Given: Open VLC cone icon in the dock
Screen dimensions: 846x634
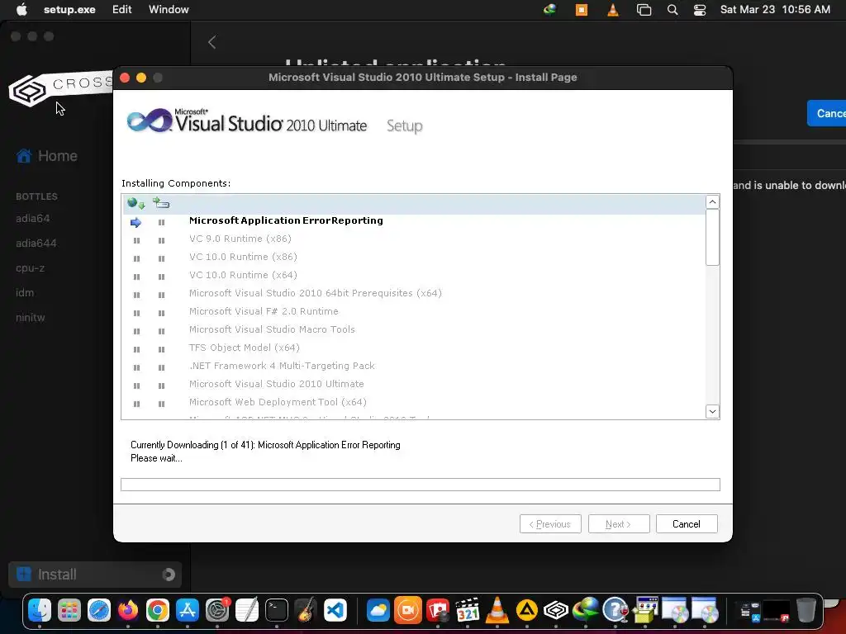Looking at the screenshot, I should (497, 610).
